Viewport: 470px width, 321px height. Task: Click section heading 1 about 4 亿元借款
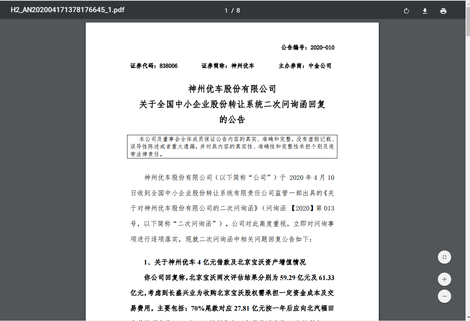[225, 262]
